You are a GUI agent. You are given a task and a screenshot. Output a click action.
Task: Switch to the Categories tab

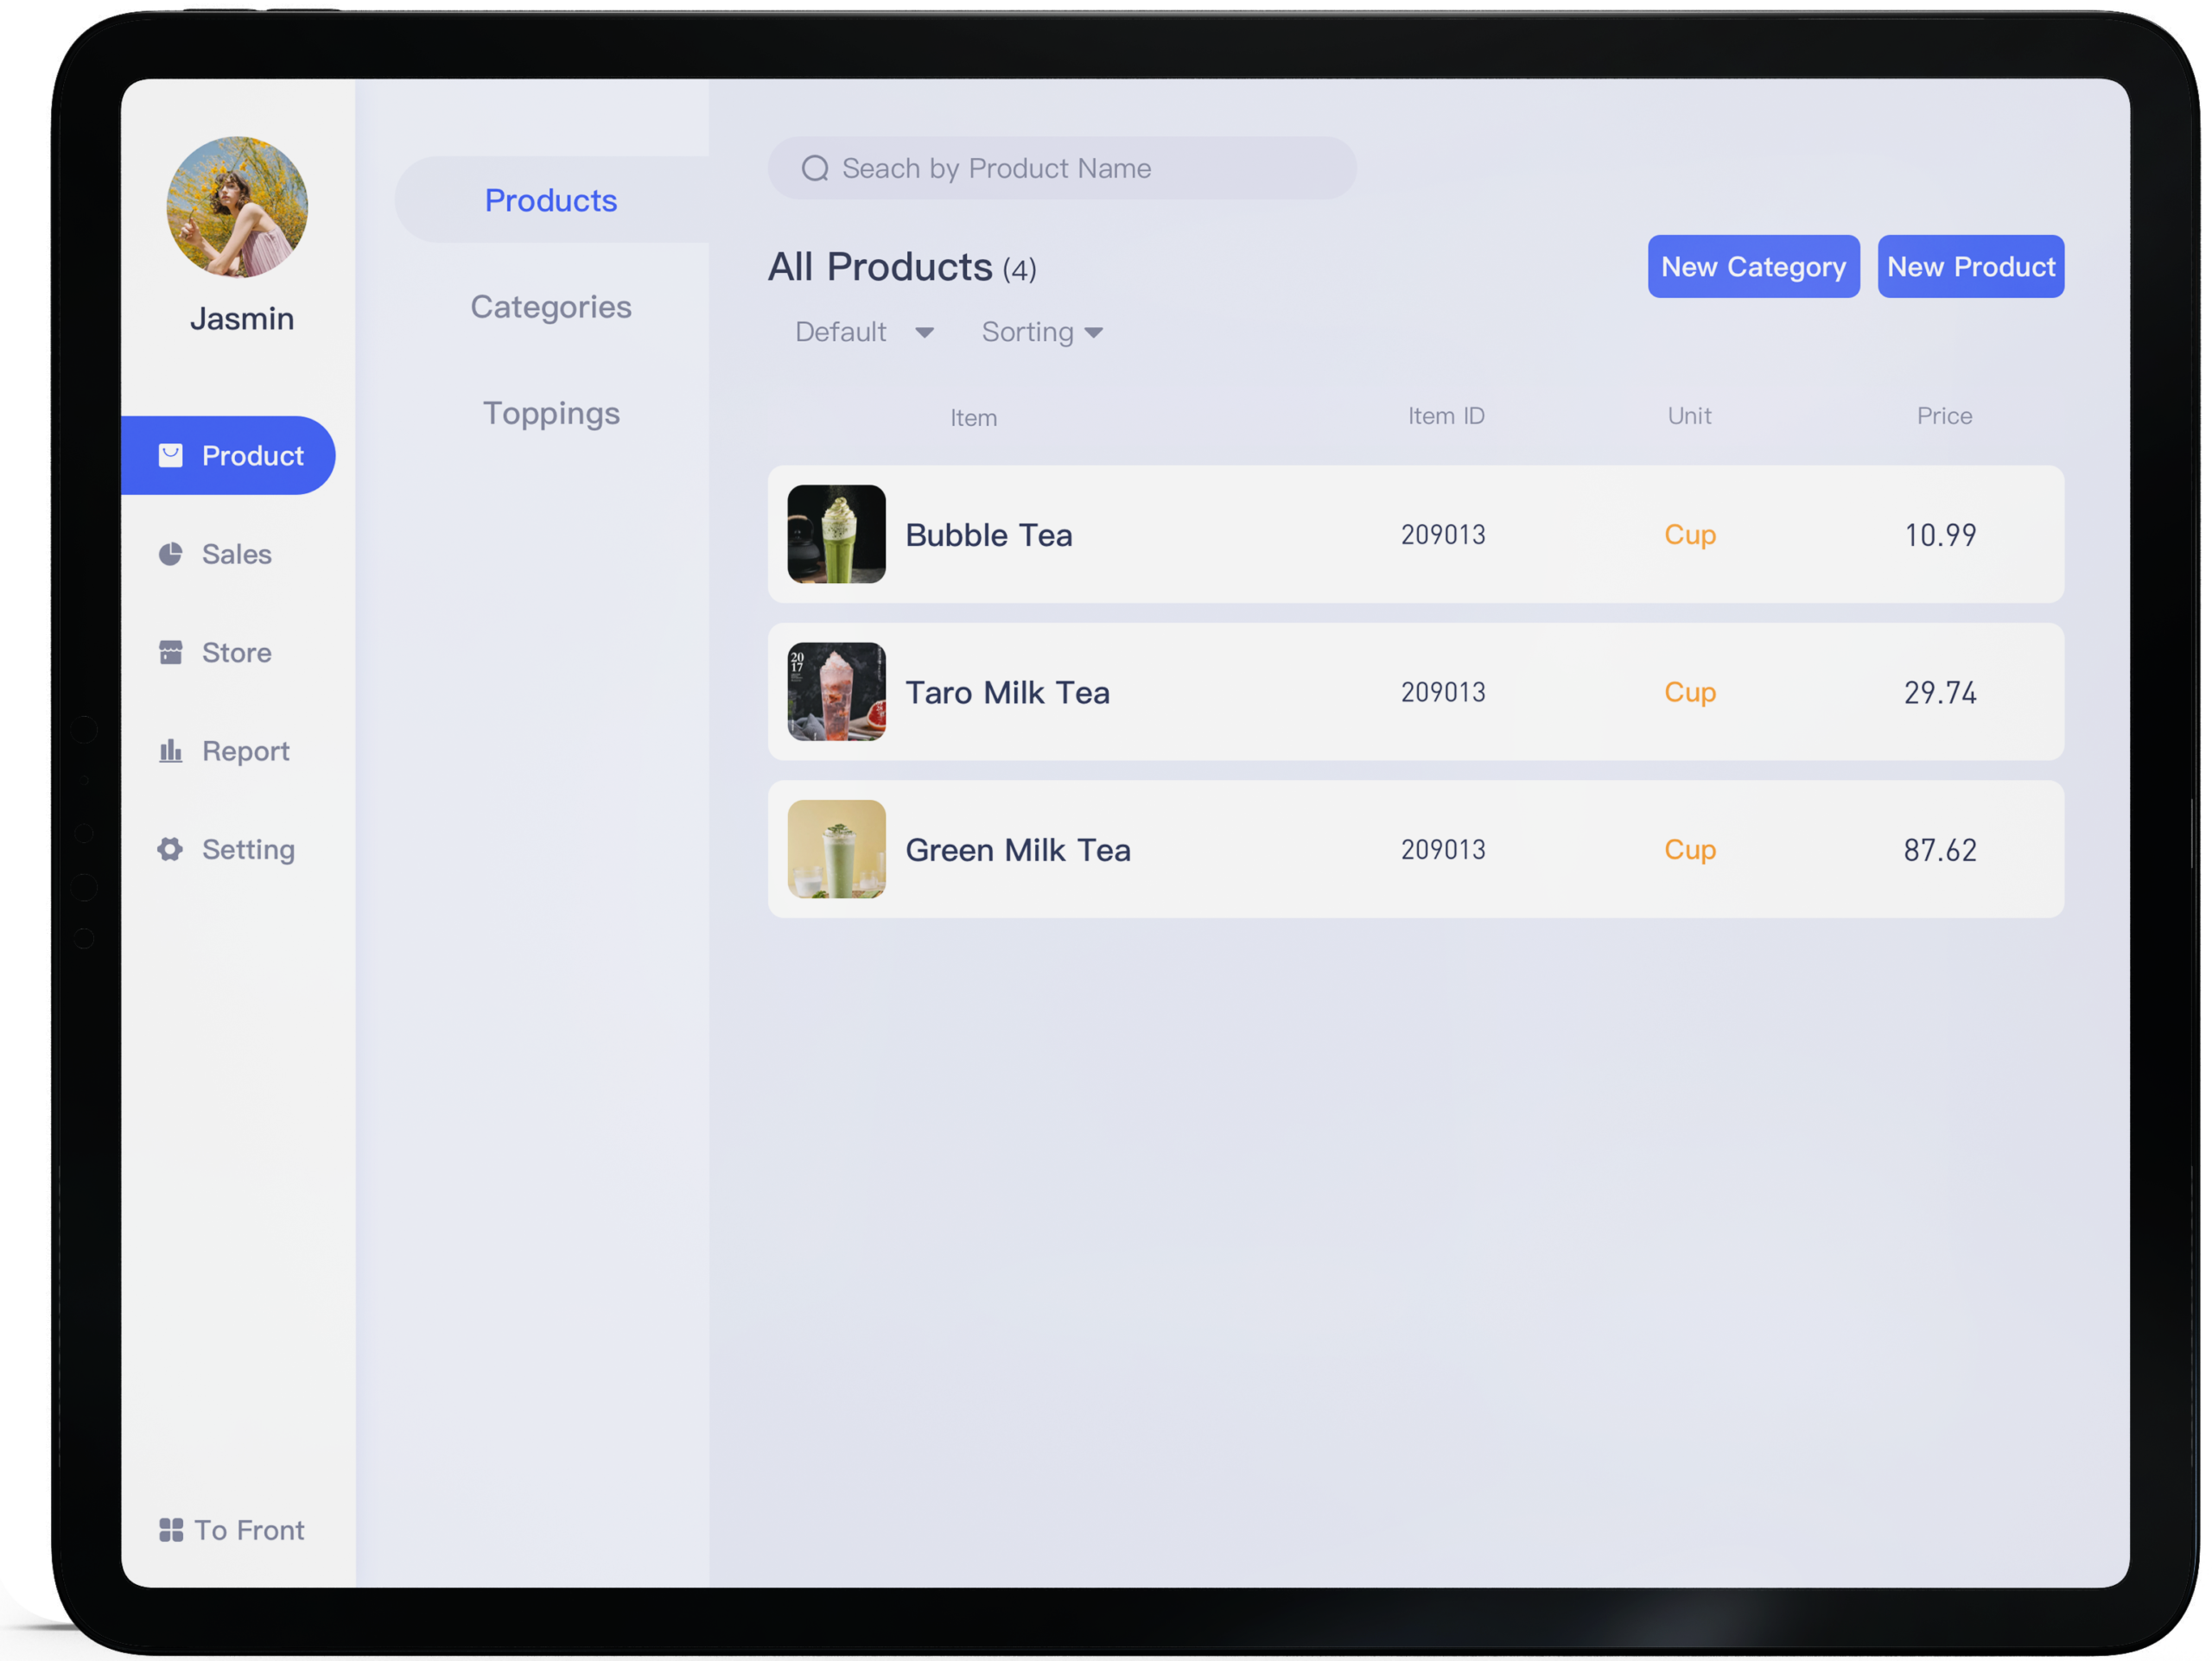[551, 307]
